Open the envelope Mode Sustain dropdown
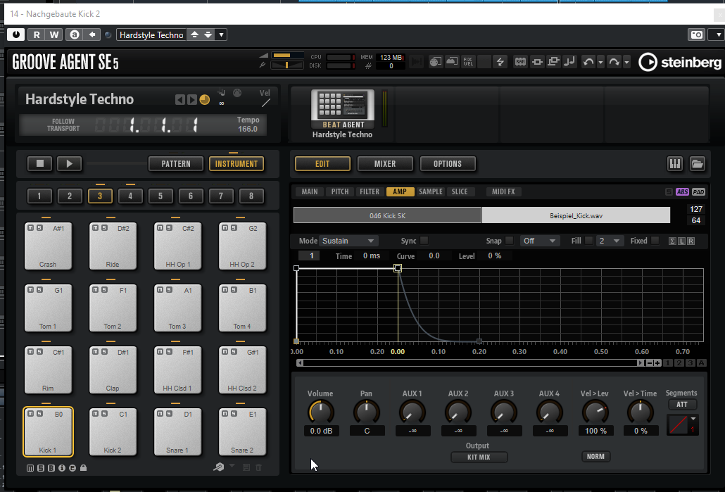725x492 pixels. 349,241
